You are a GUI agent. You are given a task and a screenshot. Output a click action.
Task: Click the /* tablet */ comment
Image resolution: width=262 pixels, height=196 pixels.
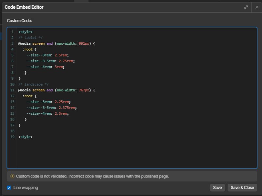[31, 38]
